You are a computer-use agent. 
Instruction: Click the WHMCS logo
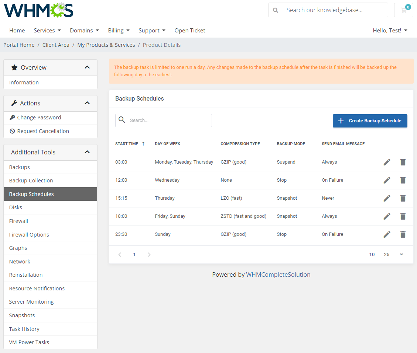38,10
